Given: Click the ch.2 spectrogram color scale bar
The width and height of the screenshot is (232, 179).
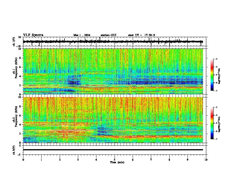Looking at the screenshot, I should pos(212,123).
